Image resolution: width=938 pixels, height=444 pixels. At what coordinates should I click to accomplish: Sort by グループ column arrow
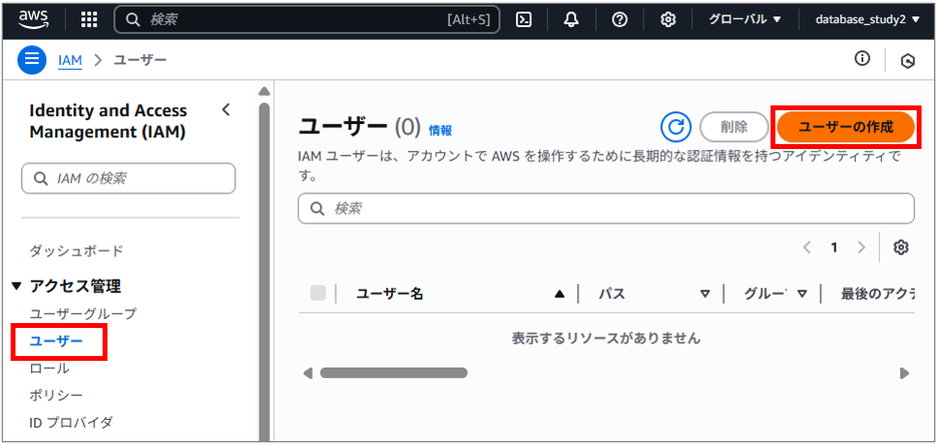(x=802, y=293)
